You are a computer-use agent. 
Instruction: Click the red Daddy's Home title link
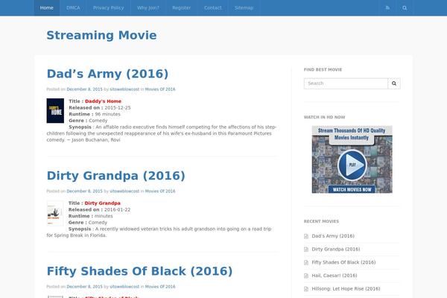coord(104,101)
